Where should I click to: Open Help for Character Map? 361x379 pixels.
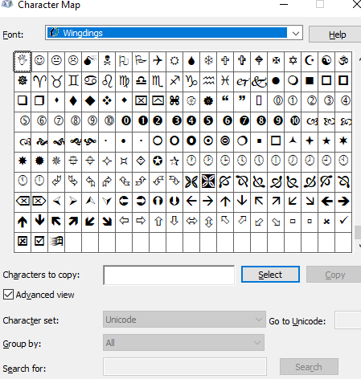337,35
